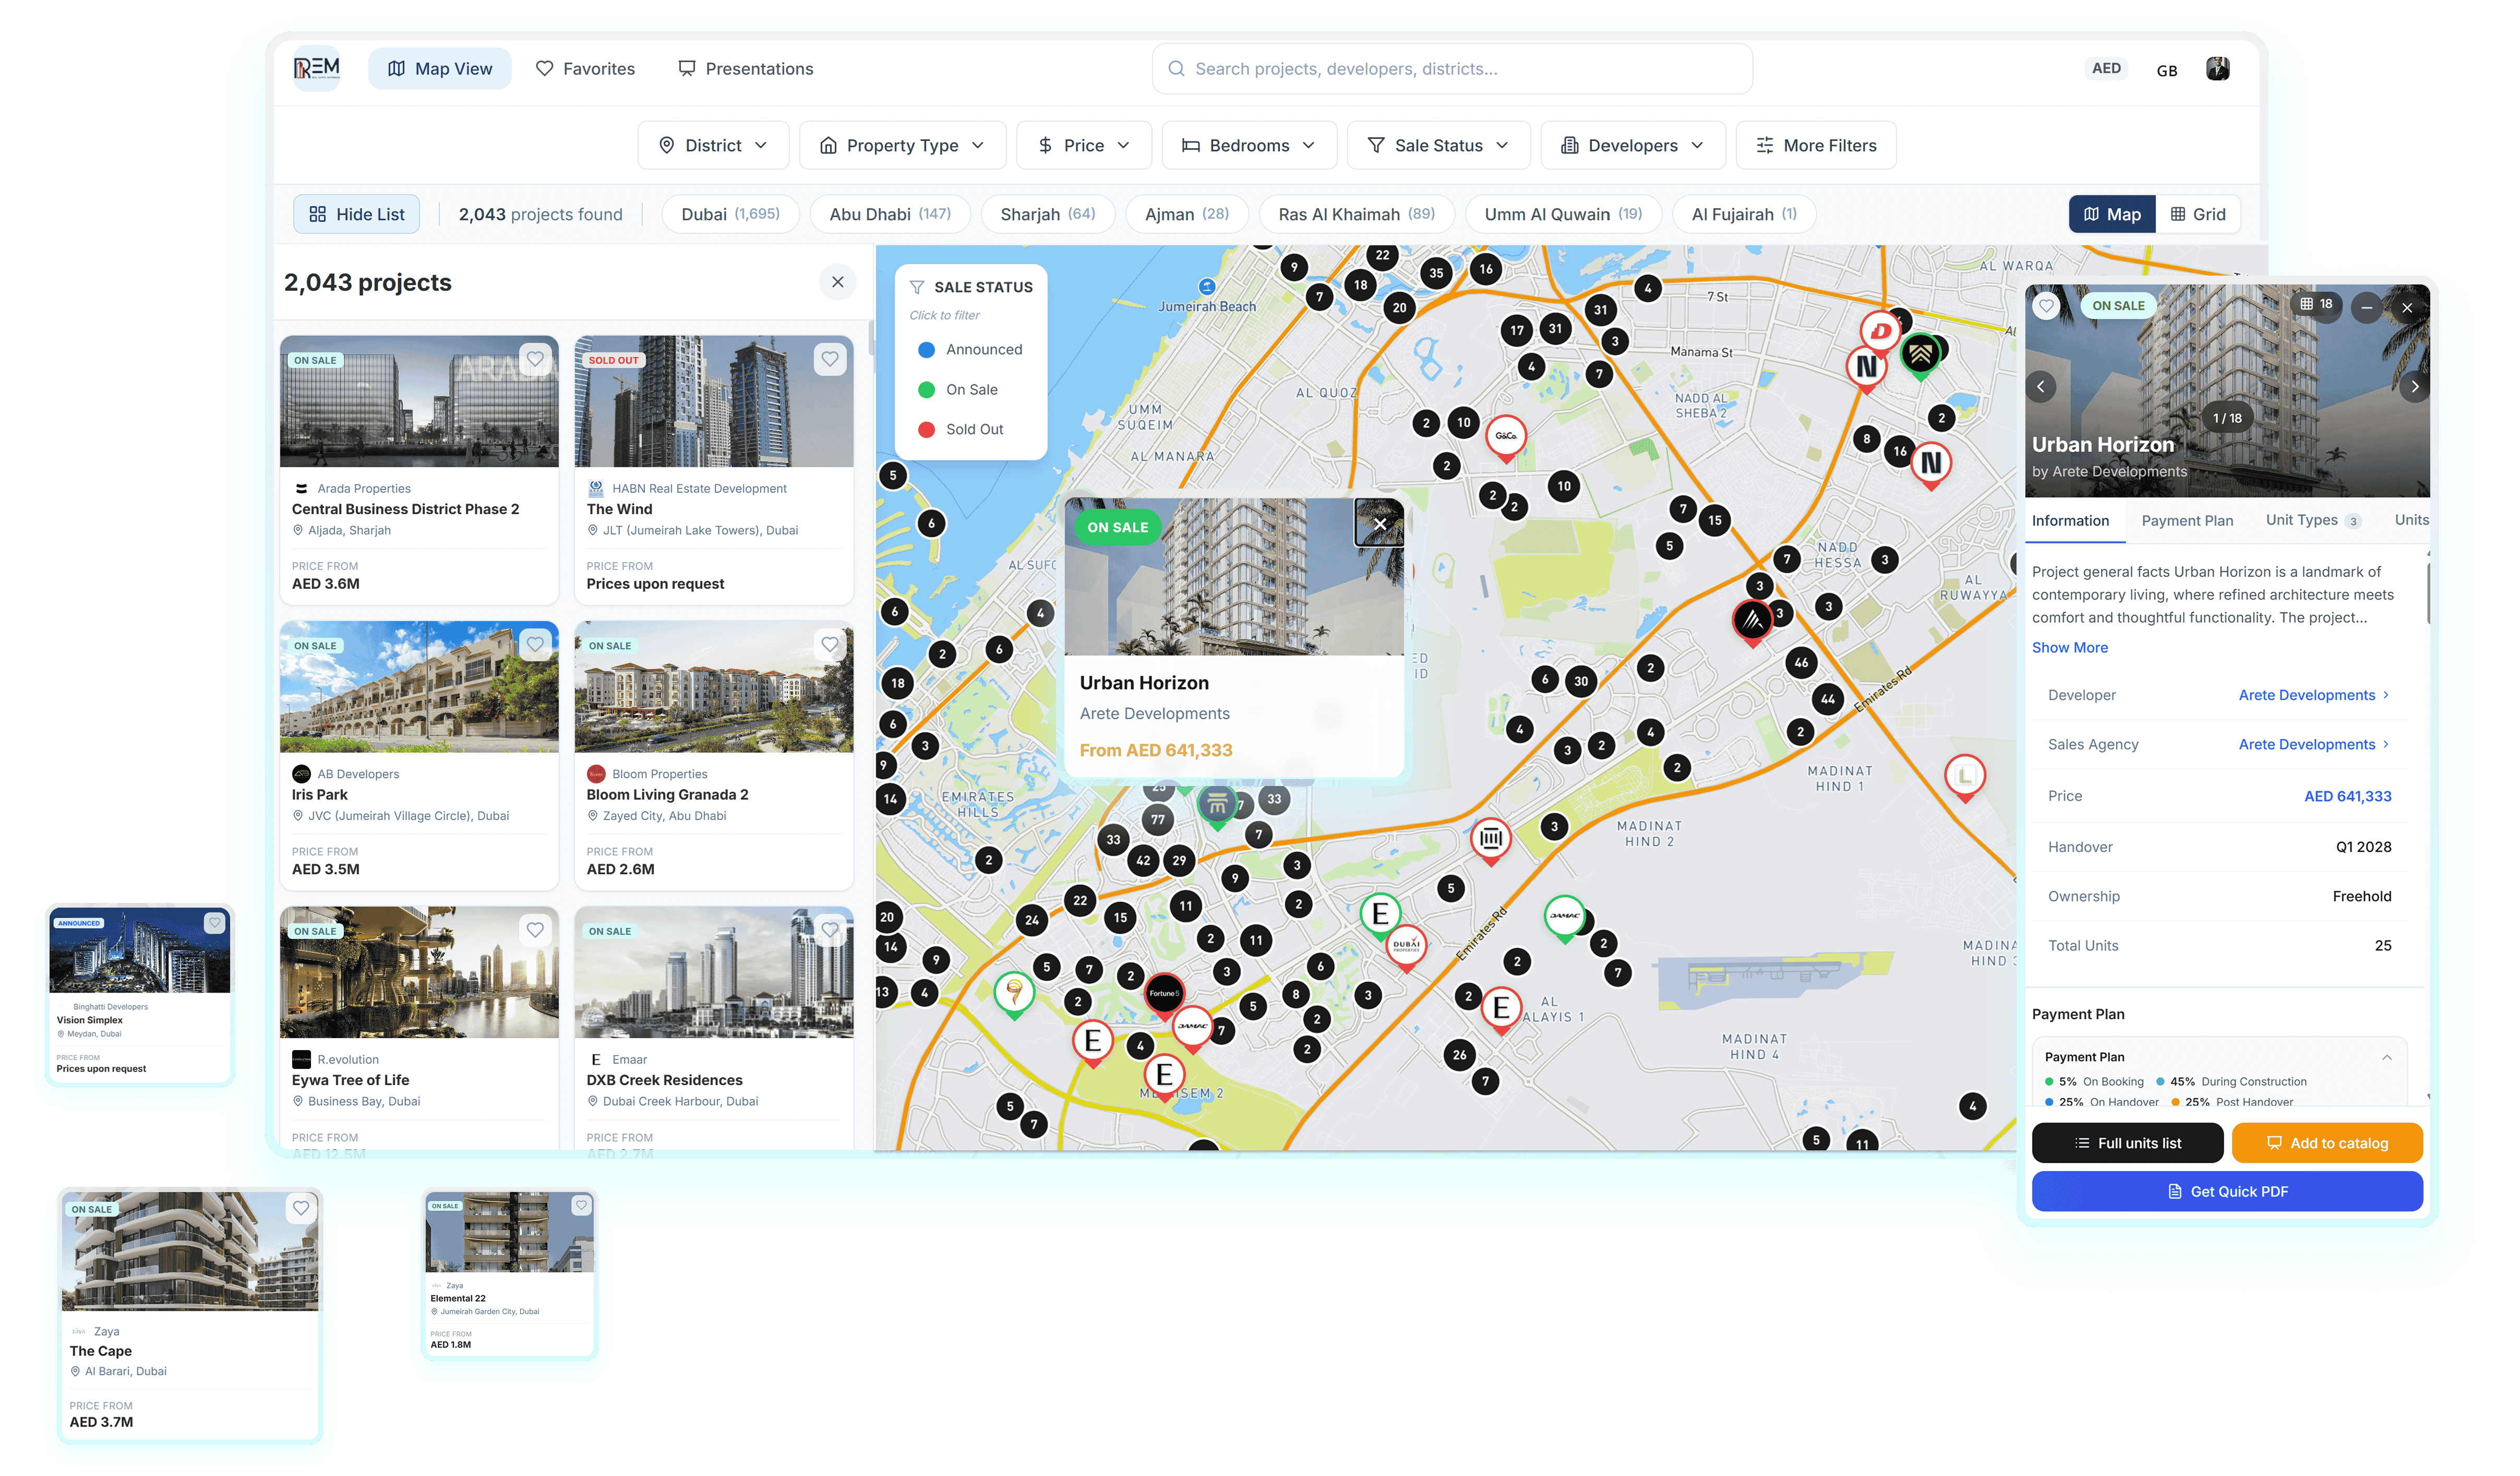Click Add to catalog button

(2326, 1143)
